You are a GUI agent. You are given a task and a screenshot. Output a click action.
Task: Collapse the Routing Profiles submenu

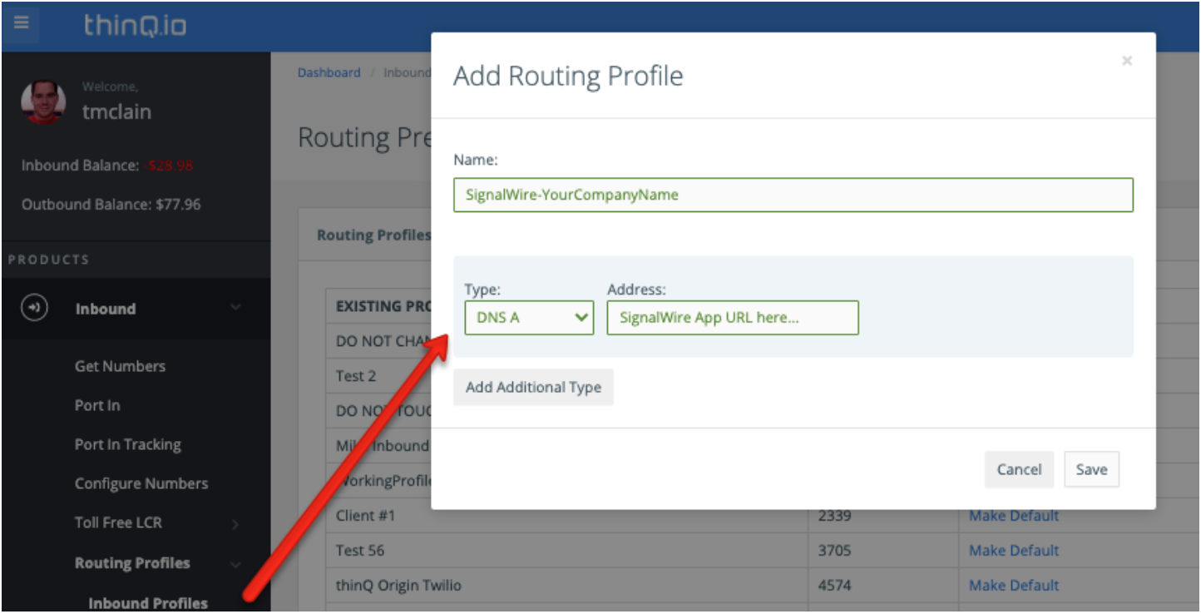click(234, 562)
